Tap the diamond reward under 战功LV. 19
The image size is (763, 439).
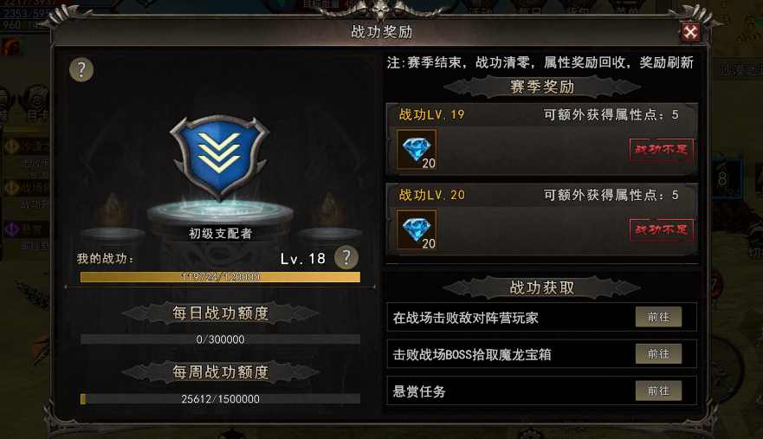417,150
